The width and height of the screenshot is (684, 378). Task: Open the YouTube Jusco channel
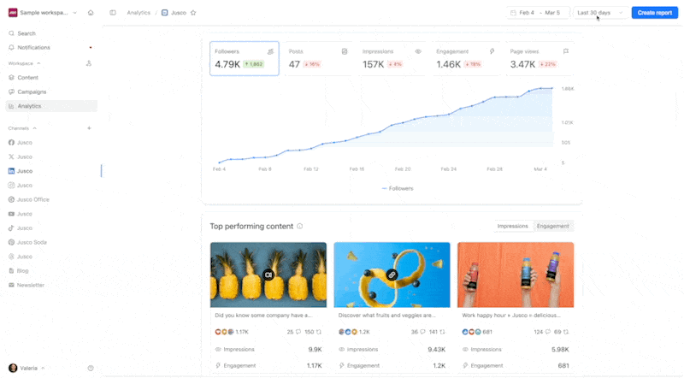(24, 214)
